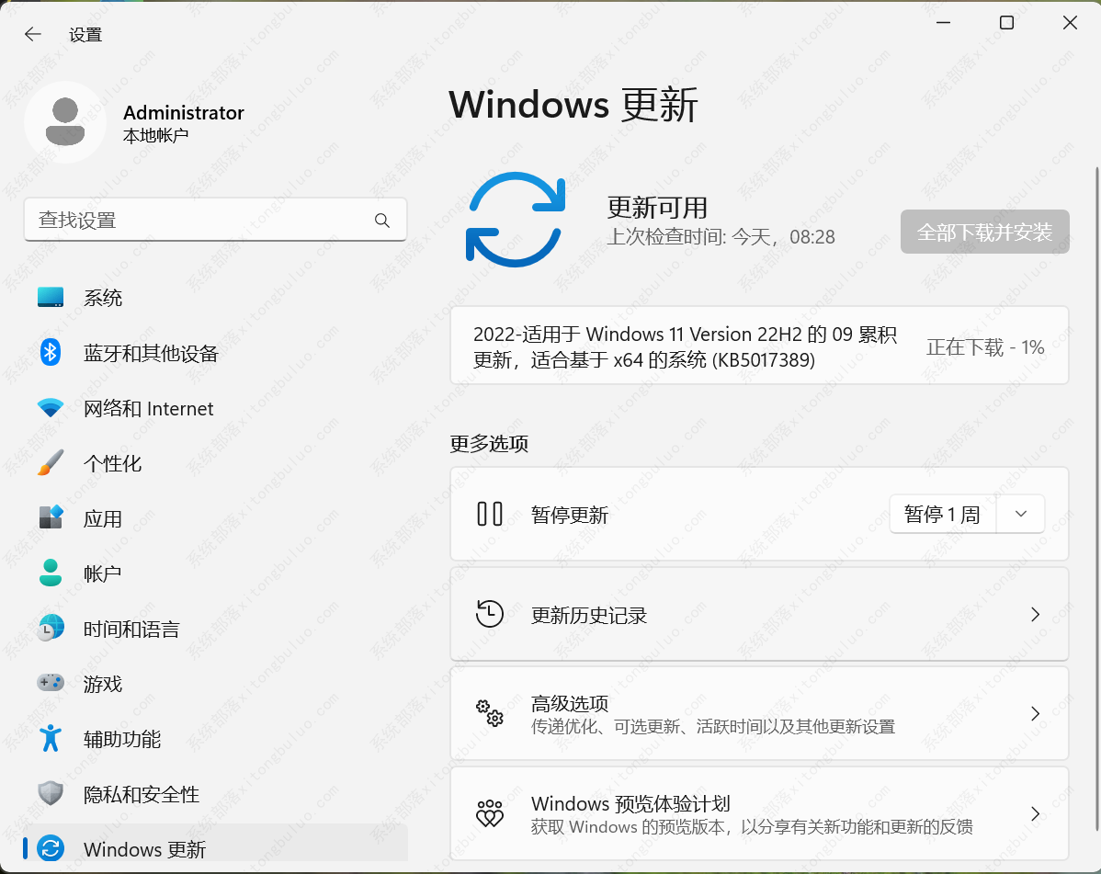Open 游戏 (Gaming) settings
This screenshot has width=1101, height=874.
tap(52, 684)
